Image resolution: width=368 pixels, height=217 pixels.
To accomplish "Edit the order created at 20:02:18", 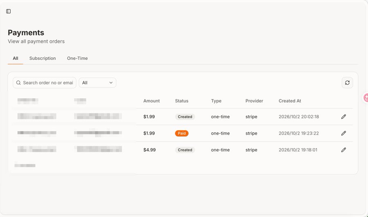I will 343,117.
